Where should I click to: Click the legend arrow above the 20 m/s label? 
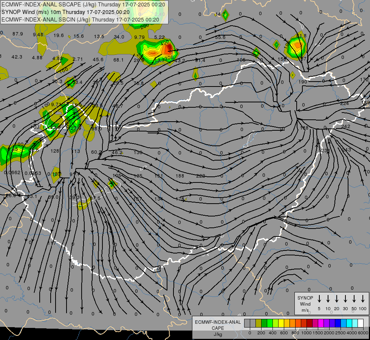[336, 299]
